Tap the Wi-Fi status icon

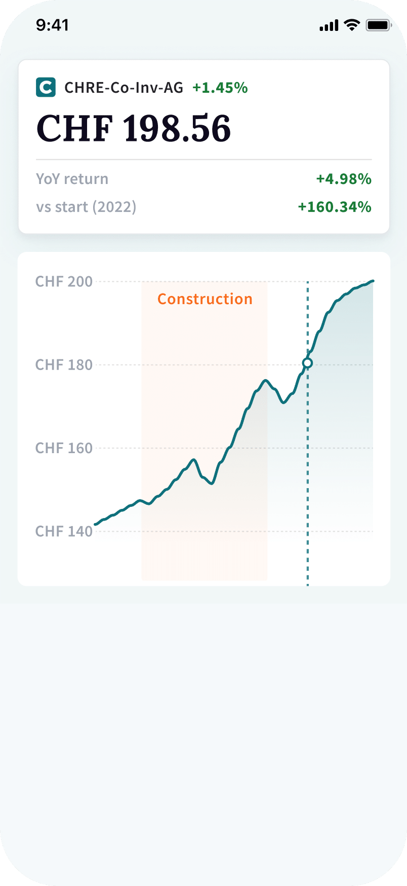pos(351,25)
